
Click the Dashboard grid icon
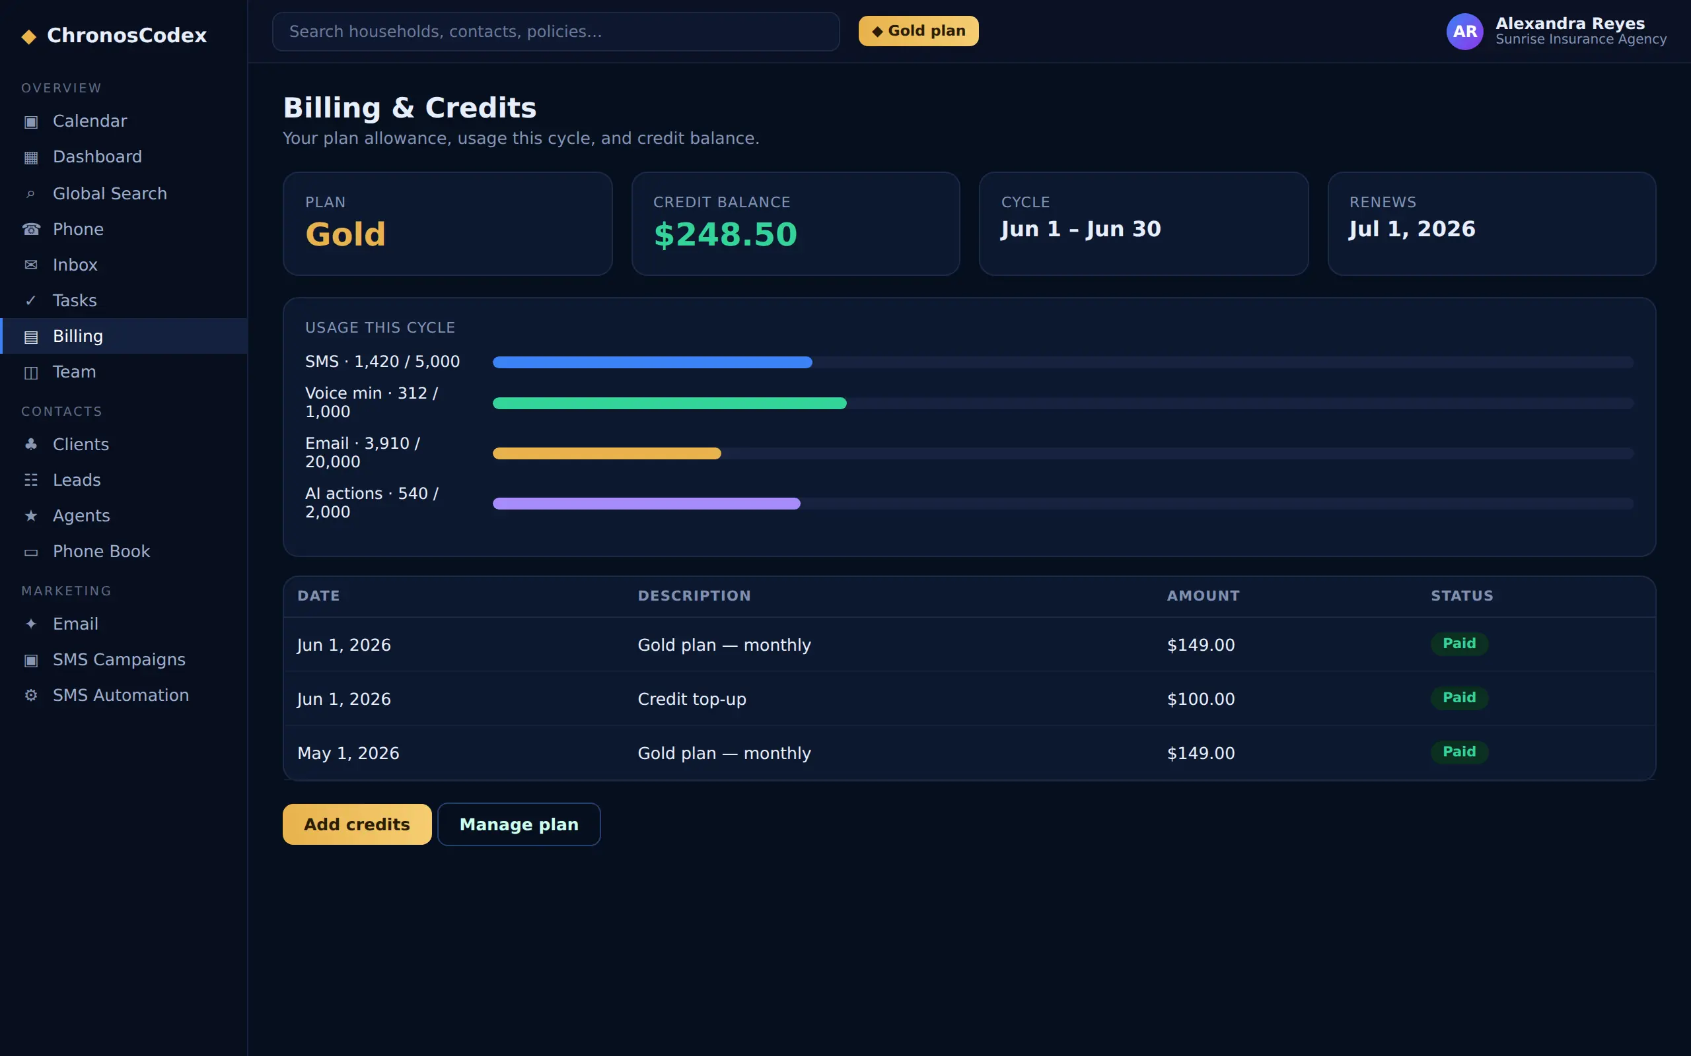31,157
